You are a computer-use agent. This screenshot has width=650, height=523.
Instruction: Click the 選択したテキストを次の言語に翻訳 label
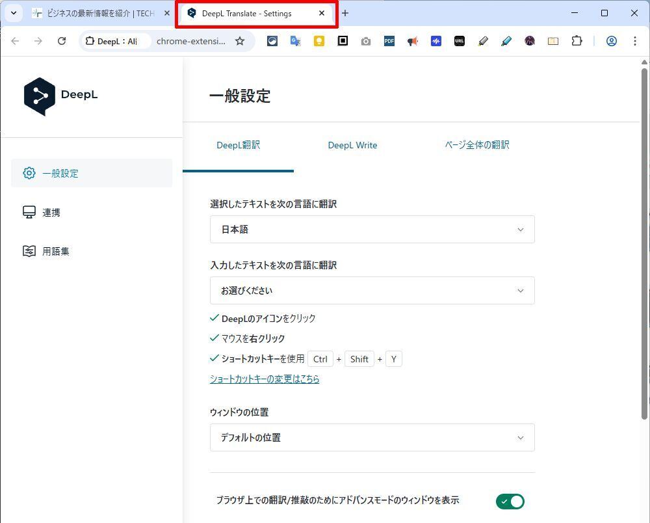274,204
